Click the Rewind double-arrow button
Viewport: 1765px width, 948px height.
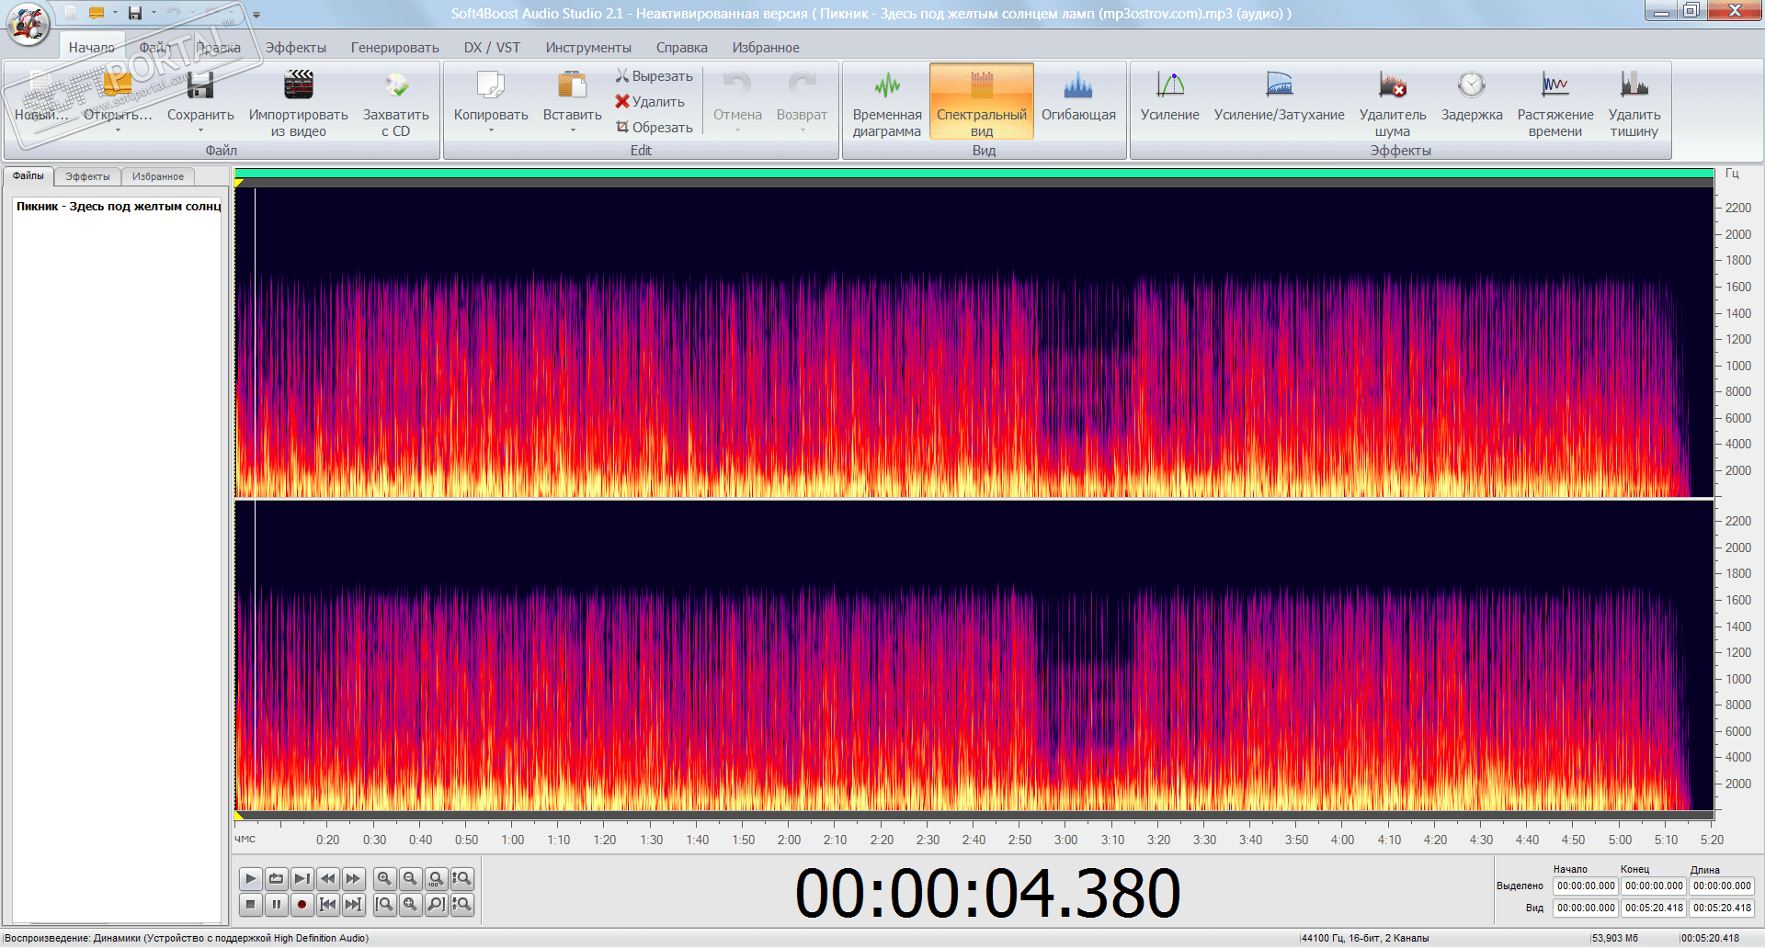pos(327,879)
